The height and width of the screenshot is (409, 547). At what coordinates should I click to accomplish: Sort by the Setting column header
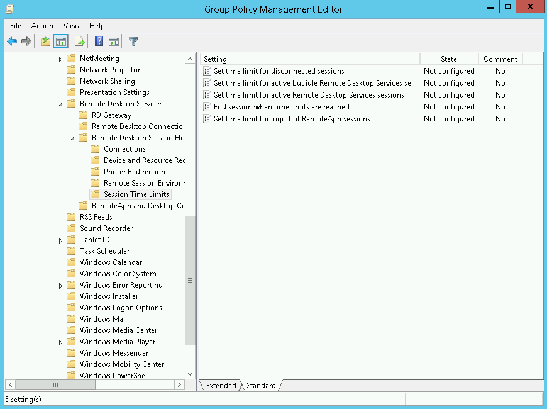[310, 59]
